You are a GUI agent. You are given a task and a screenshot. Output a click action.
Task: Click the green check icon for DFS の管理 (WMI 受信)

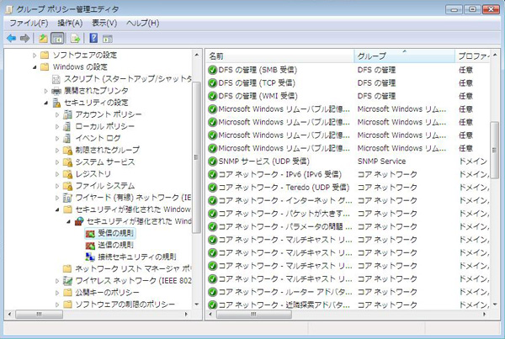click(212, 96)
